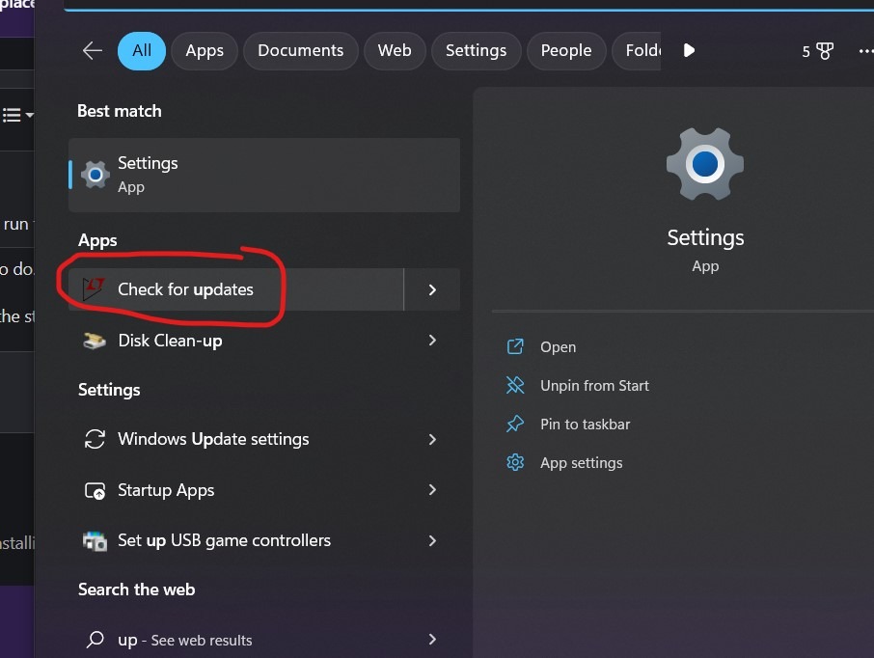The image size is (874, 658).
Task: Expand the Startup Apps chevron
Action: [x=432, y=489]
